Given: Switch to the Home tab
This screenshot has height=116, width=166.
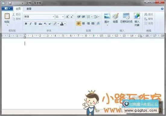Looking at the screenshot, I should [18, 9].
